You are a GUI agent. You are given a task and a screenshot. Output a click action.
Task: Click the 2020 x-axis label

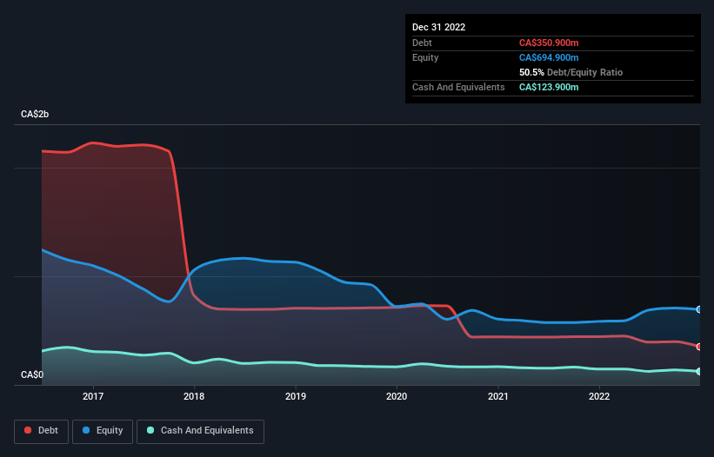(x=397, y=396)
